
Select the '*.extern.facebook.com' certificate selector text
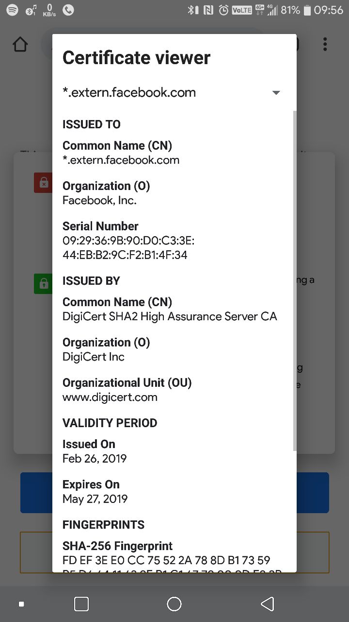129,92
